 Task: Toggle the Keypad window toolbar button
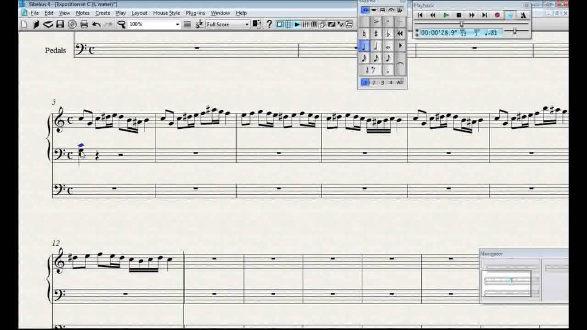(288, 24)
